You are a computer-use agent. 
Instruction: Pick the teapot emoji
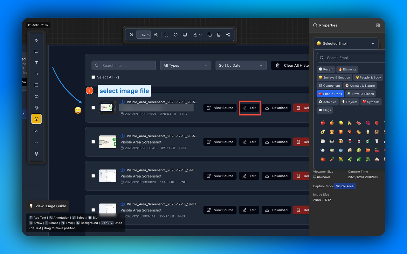[323, 150]
